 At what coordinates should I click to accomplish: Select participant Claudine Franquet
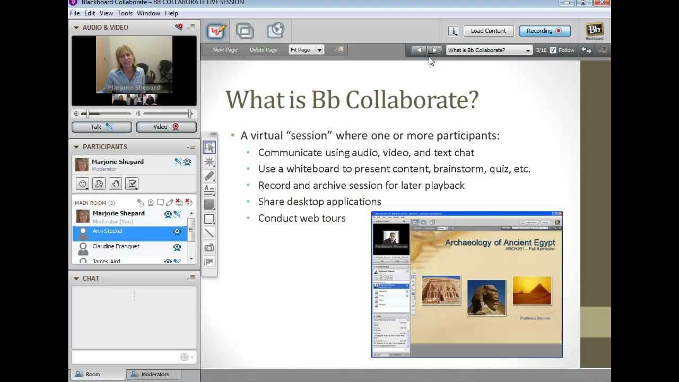click(x=129, y=247)
